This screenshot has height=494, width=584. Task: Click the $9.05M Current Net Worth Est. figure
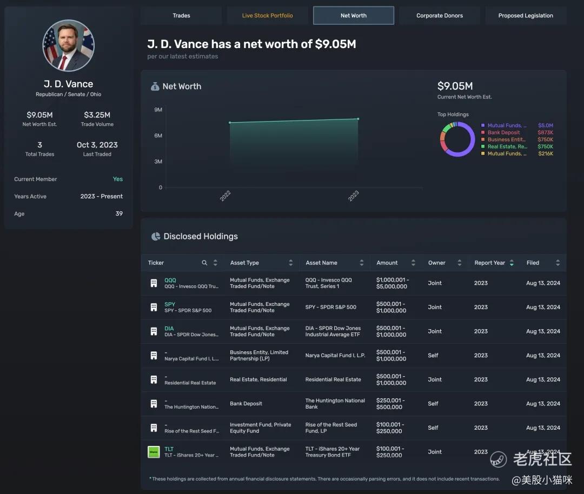(455, 86)
